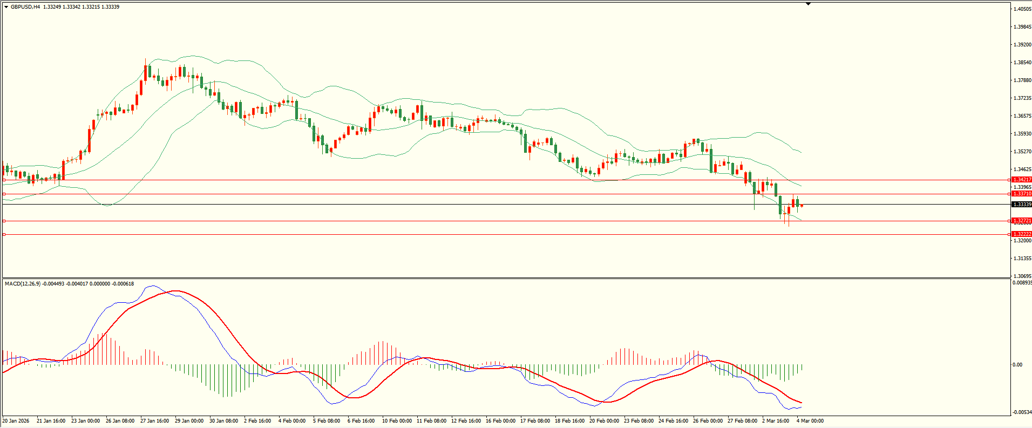
Task: Click the black 1.33339 current price label
Action: tap(1022, 205)
